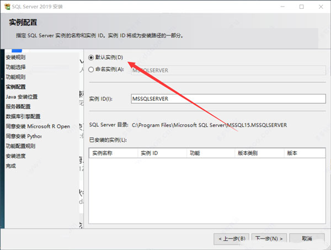331x250 pixels.
Task: Sort by 版本 column header
Action: click(305, 153)
